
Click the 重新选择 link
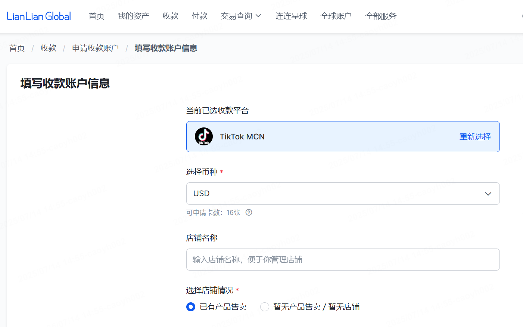click(x=475, y=137)
